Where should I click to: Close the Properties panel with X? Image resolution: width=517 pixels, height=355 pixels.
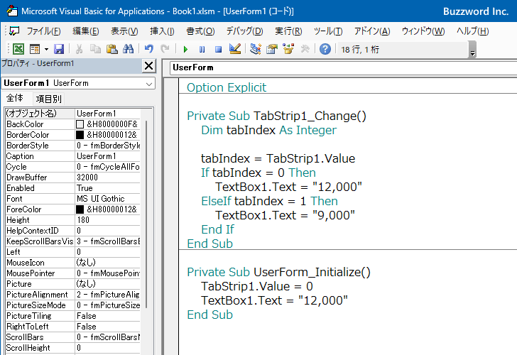[148, 66]
